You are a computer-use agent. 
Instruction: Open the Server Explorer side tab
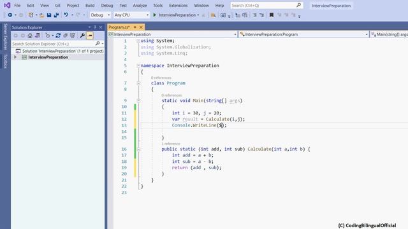pos(5,37)
